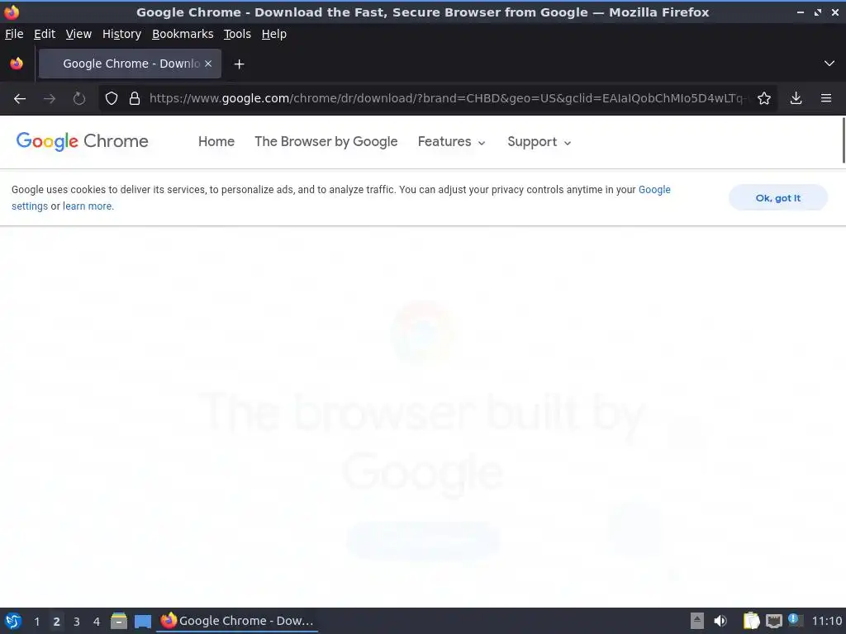The width and height of the screenshot is (846, 634).
Task: Dismiss cookies with Ok, got it
Action: point(778,198)
